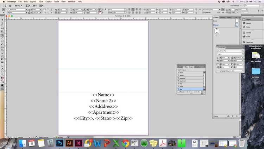Click character formatting controls icon in Control panel

4,10
